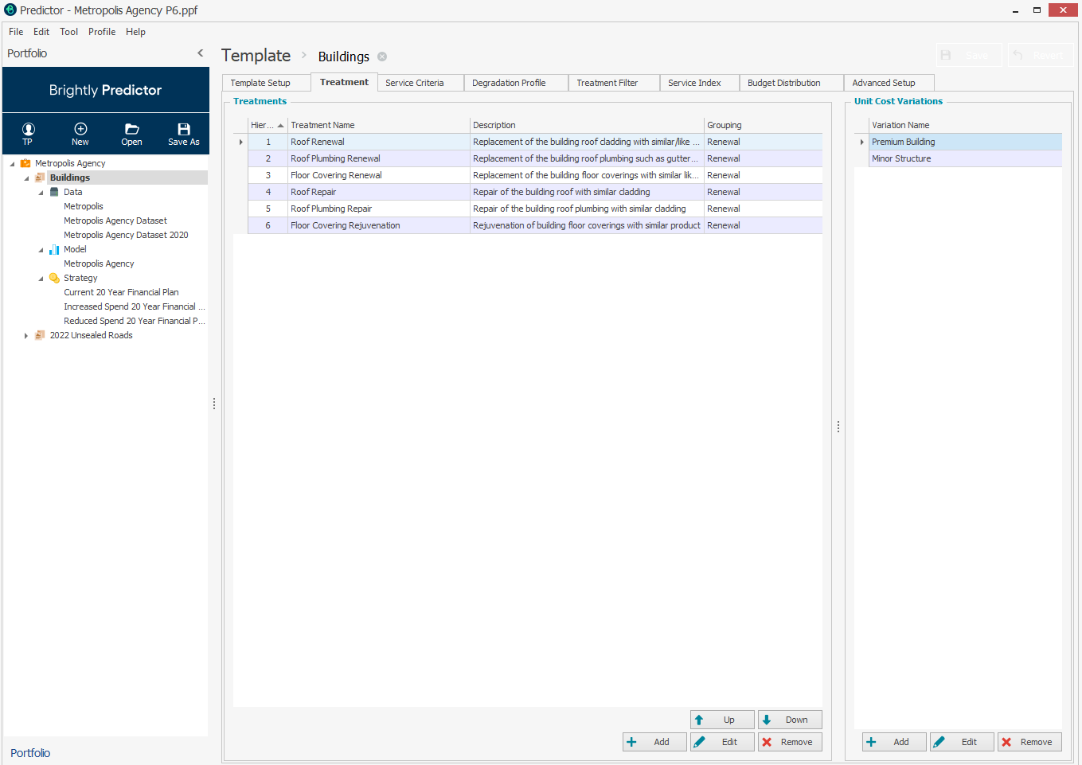Remove the selected unit cost variation
Viewport: 1082px width, 765px height.
pos(1029,742)
